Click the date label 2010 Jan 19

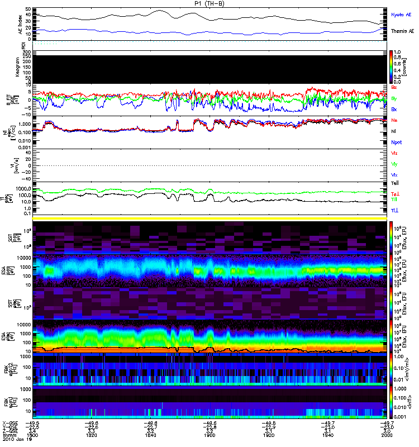click(x=17, y=439)
